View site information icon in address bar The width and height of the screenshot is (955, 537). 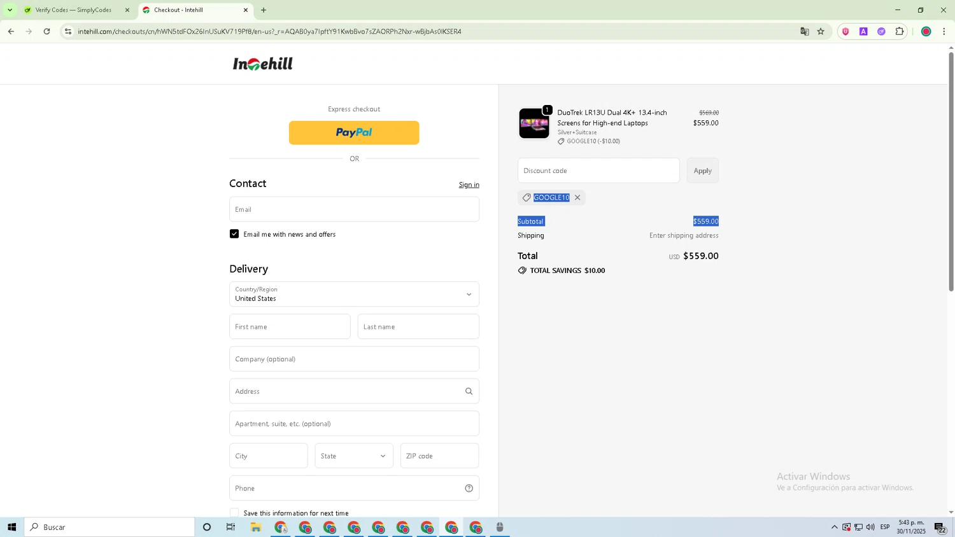click(x=68, y=31)
